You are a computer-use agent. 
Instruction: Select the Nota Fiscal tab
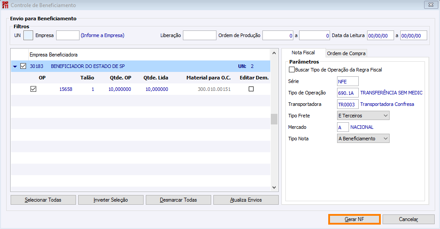click(x=303, y=53)
